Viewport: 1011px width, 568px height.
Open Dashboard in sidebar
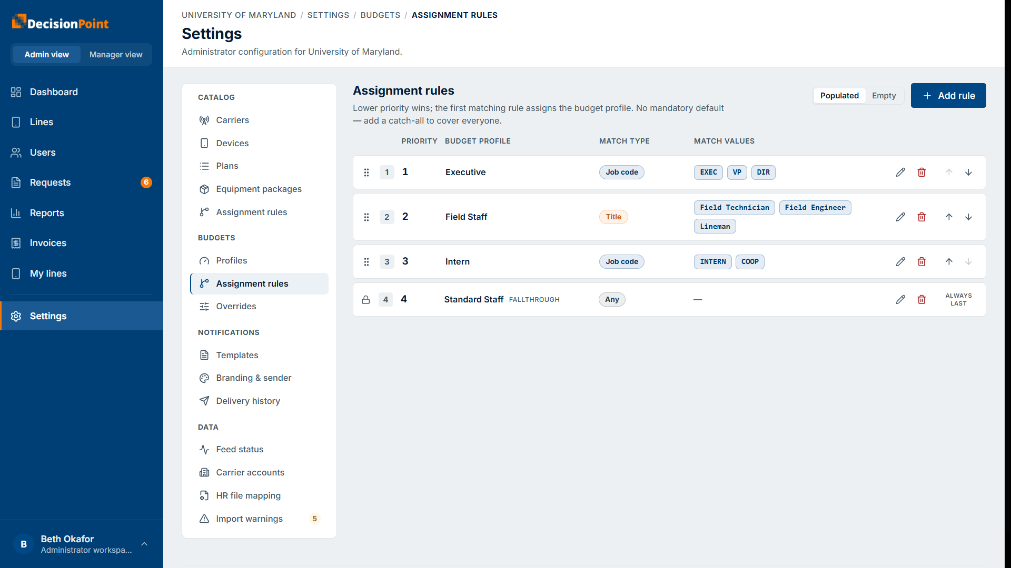(x=82, y=92)
